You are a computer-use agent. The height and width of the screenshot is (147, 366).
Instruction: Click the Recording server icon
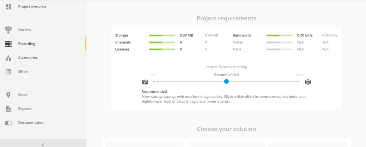[x=9, y=44]
